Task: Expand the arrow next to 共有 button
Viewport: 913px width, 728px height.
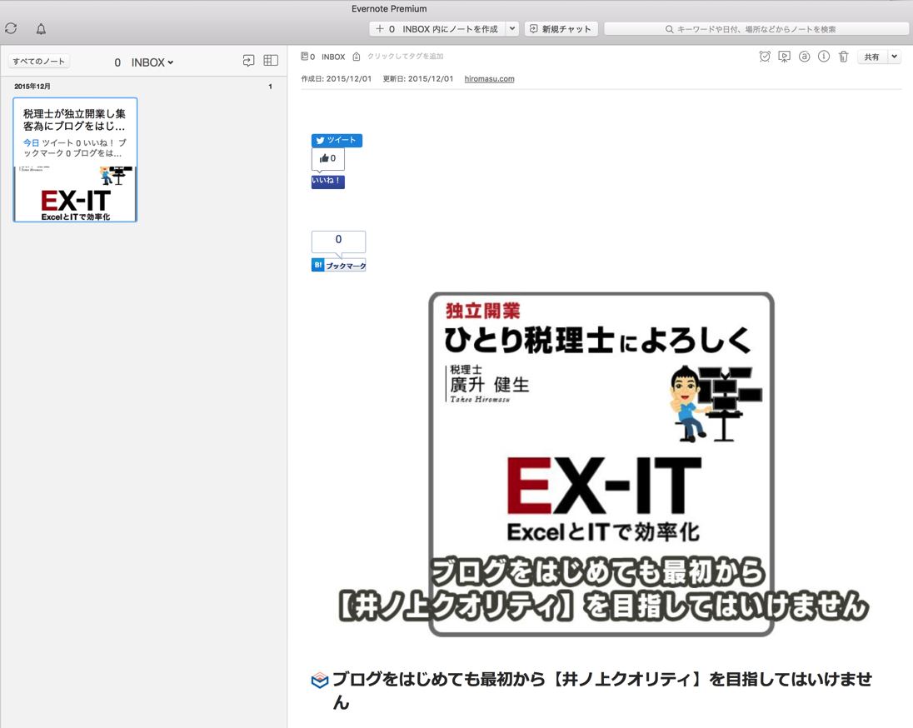Action: point(894,57)
